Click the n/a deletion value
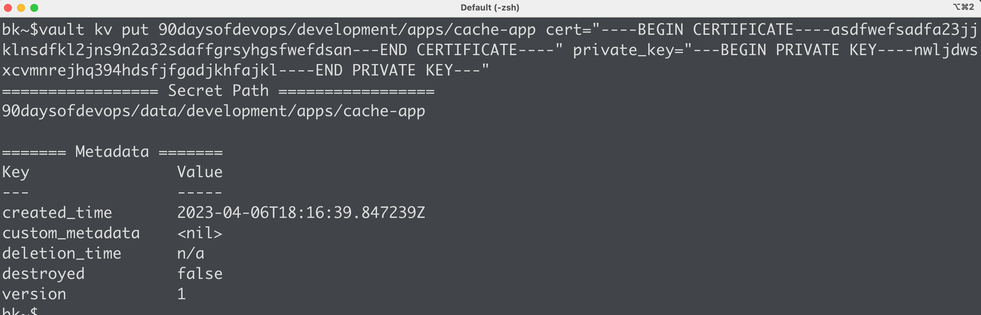The width and height of the screenshot is (981, 315). point(191,253)
